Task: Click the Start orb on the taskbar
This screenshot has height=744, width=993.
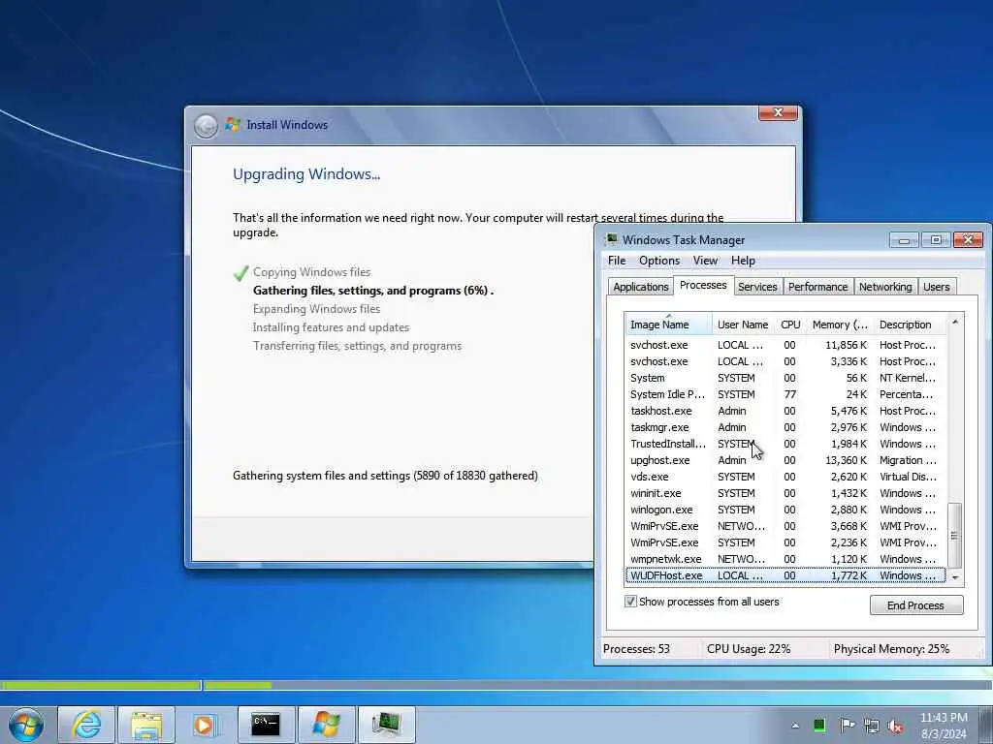Action: click(x=26, y=725)
